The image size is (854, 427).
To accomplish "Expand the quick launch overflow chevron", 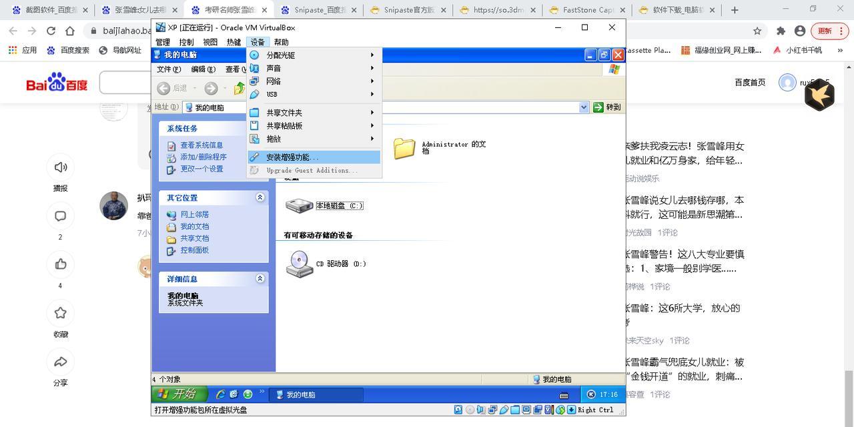I will [262, 392].
